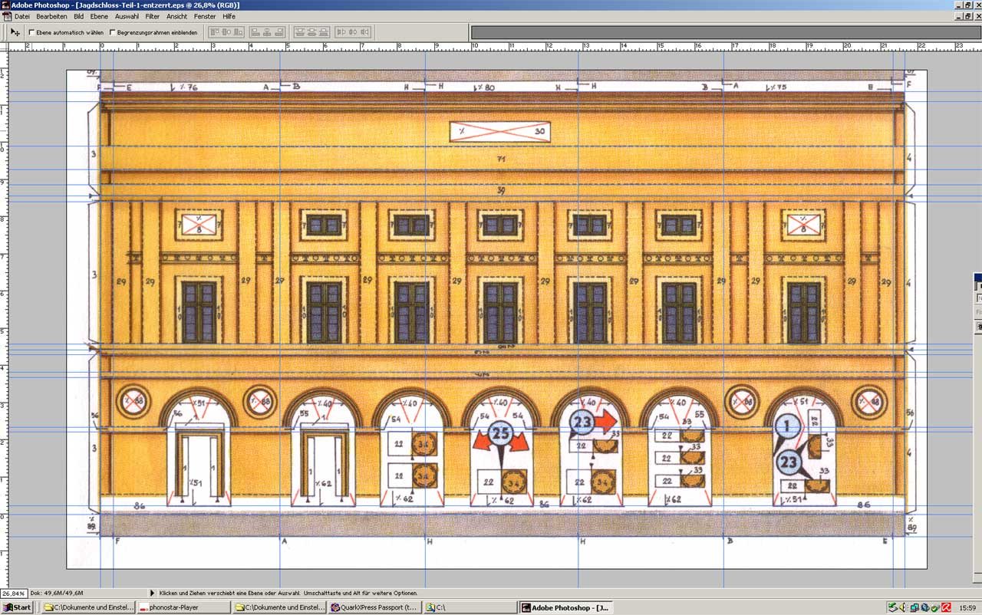Click the Move tool icon in options bar
Screen dimensions: 982x615
coord(15,32)
